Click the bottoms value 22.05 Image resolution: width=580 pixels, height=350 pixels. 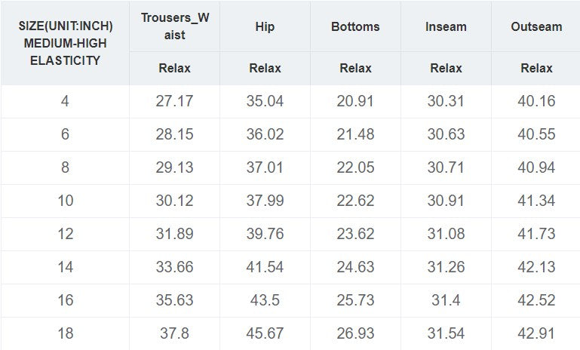coord(355,167)
